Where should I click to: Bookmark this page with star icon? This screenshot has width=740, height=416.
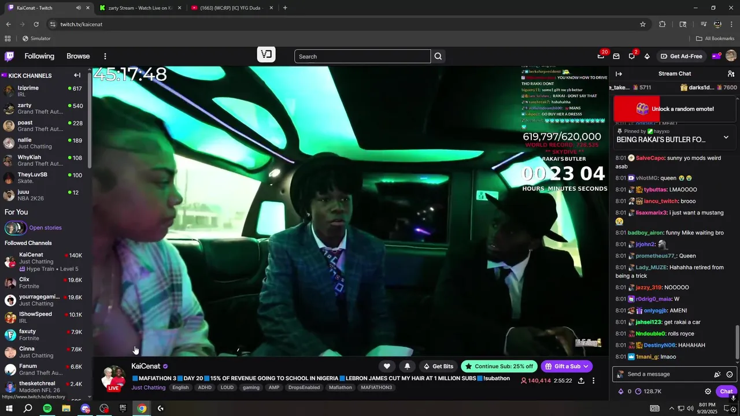[x=642, y=24]
